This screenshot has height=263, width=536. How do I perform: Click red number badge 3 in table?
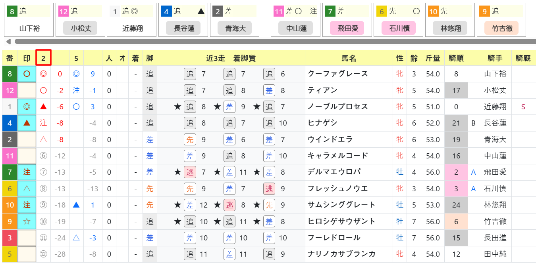tap(10, 238)
